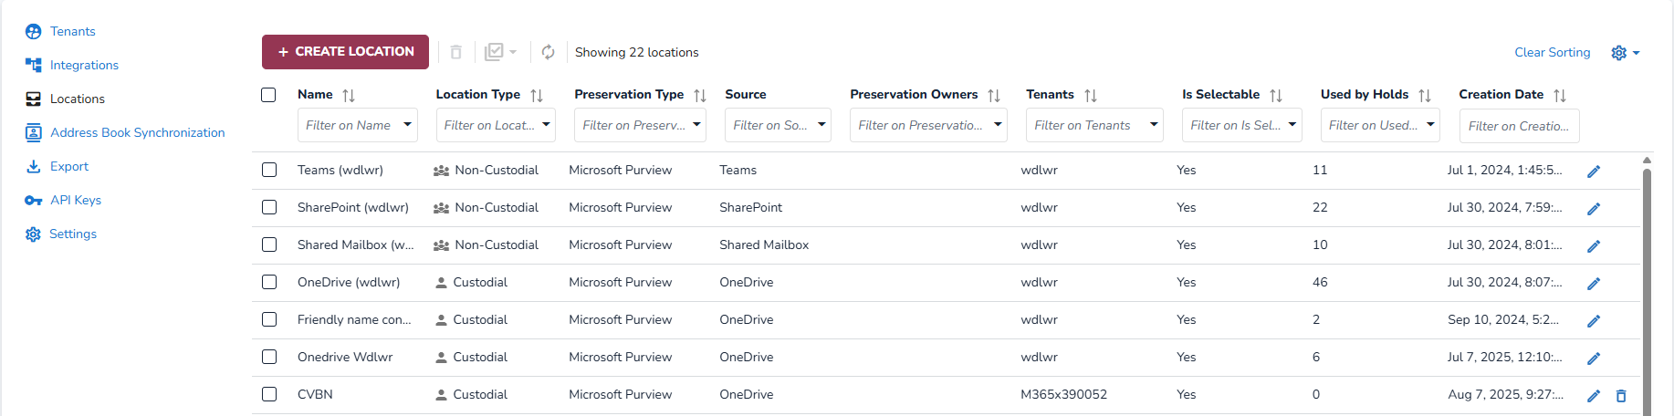The width and height of the screenshot is (1674, 416).
Task: Click the toolbar delete trash icon
Action: [x=456, y=52]
